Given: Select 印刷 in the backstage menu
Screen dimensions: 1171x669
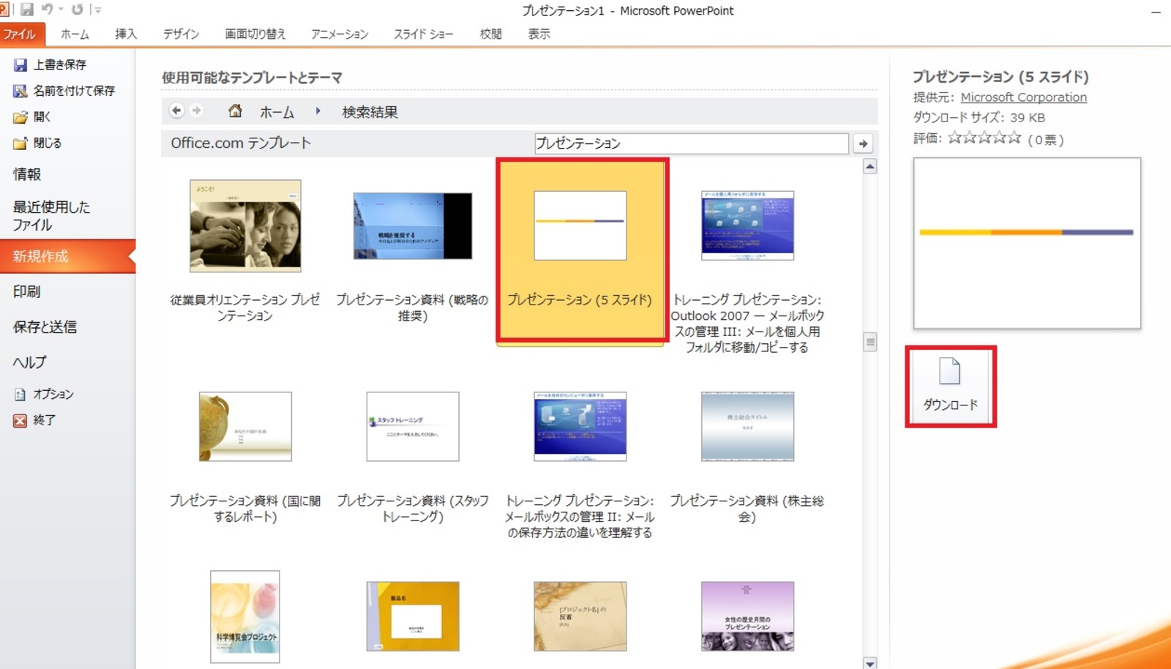Looking at the screenshot, I should (x=27, y=291).
